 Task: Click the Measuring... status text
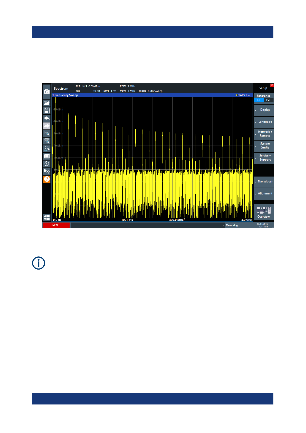point(233,225)
